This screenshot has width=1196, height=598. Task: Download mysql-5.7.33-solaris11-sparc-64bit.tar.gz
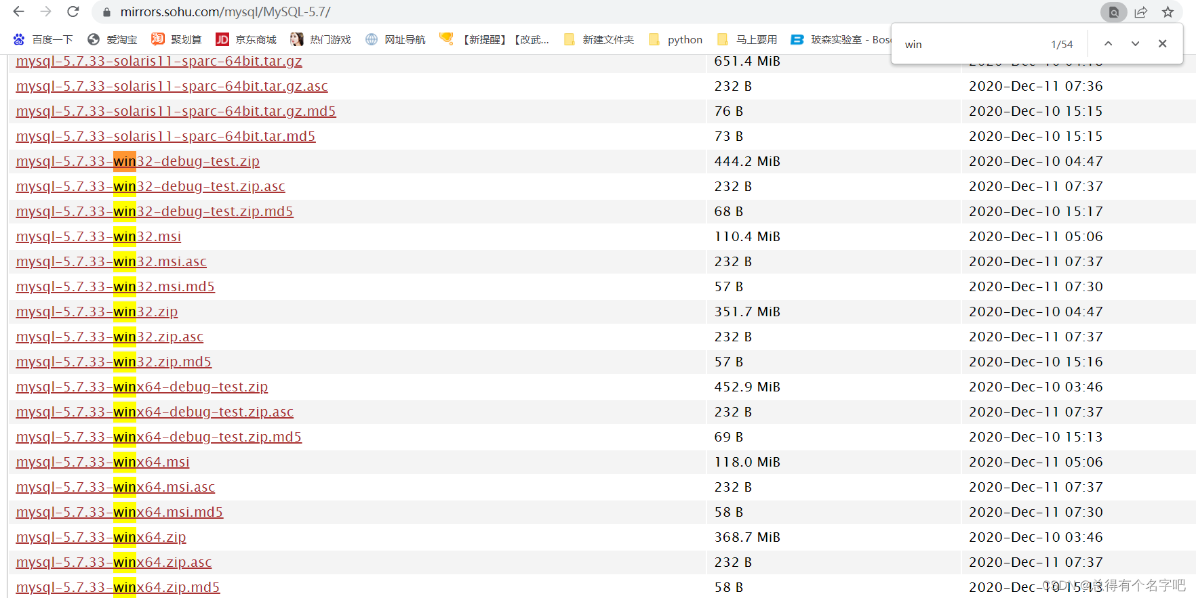(x=159, y=61)
